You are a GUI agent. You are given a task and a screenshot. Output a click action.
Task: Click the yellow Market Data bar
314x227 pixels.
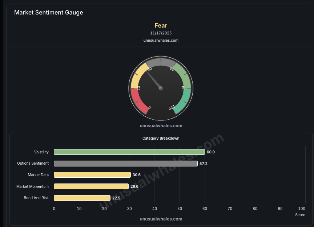[x=92, y=175]
